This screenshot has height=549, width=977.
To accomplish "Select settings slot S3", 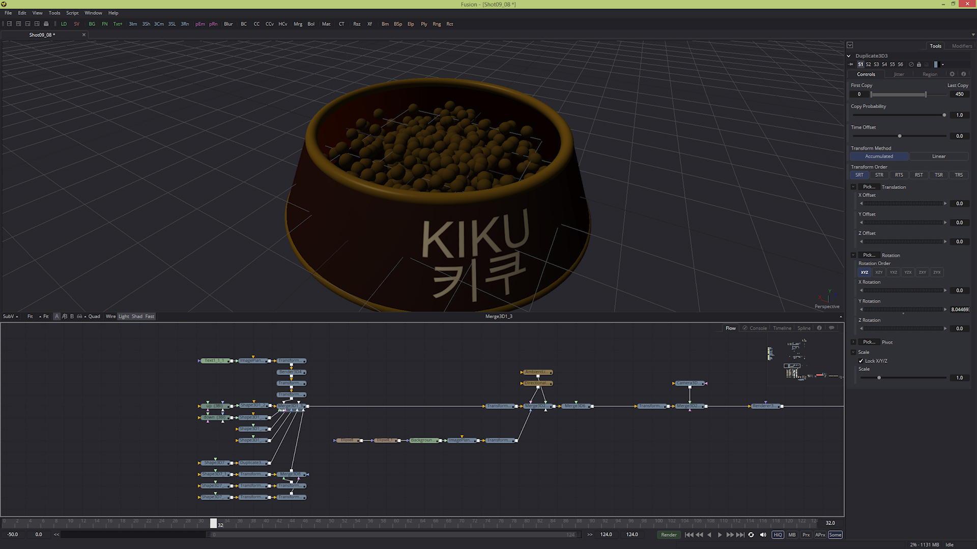I will (x=876, y=65).
